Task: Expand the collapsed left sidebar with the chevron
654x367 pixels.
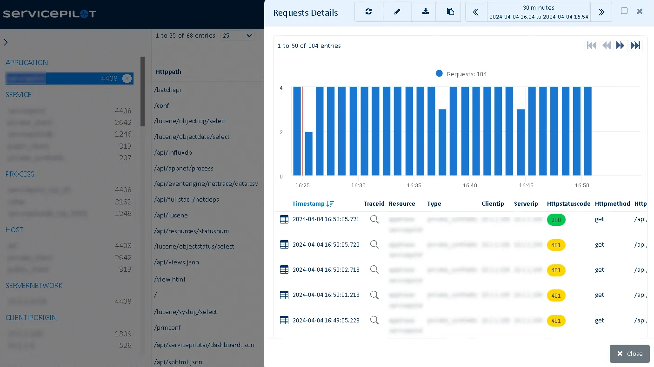Action: coord(6,42)
